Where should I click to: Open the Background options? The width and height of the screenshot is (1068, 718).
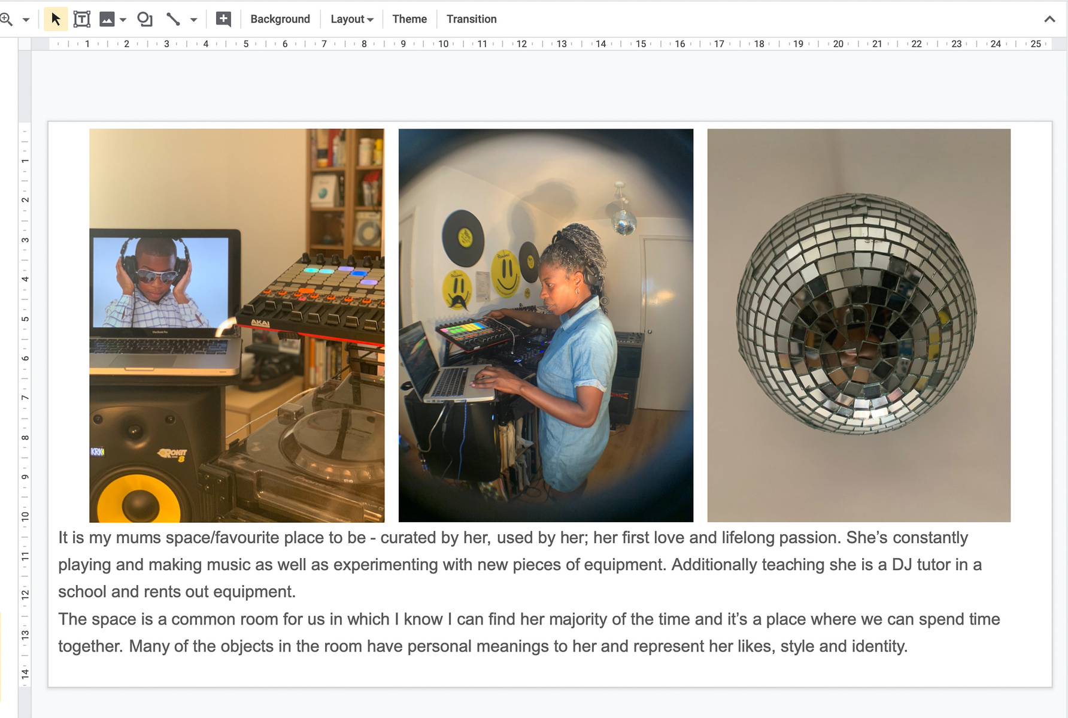click(x=280, y=19)
